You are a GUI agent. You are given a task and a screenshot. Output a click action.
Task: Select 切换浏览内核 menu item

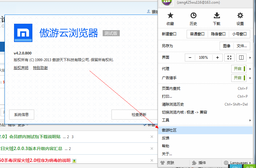205,112
